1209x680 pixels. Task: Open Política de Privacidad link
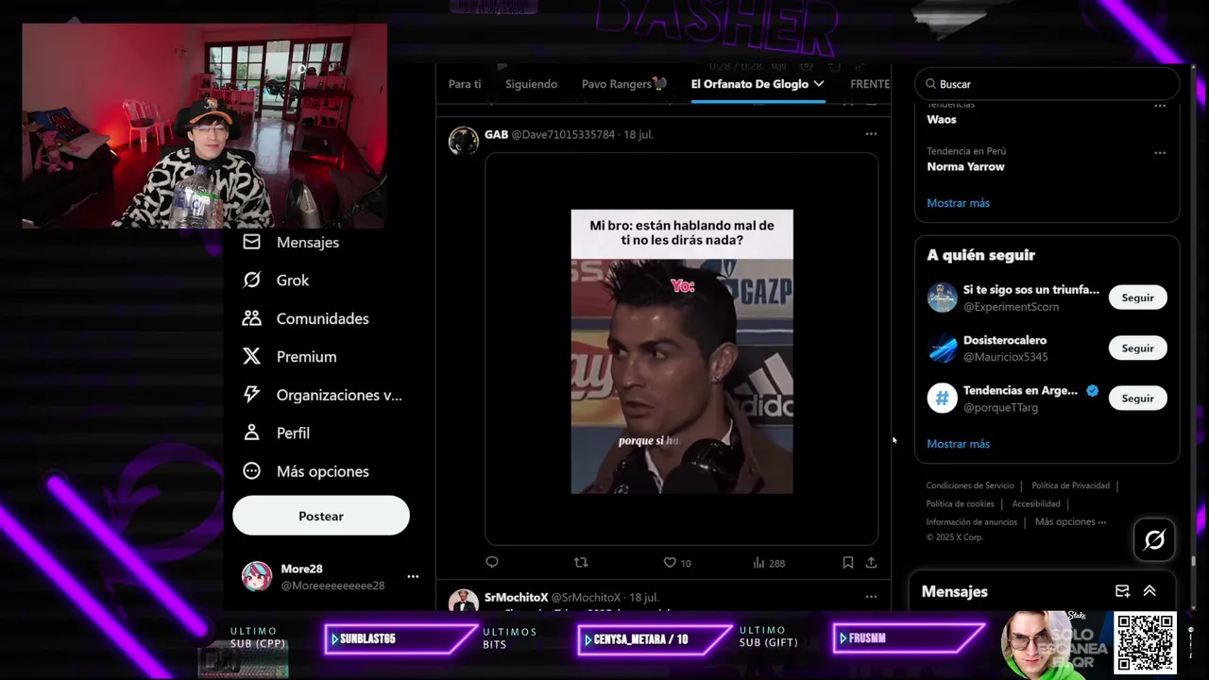tap(1070, 485)
